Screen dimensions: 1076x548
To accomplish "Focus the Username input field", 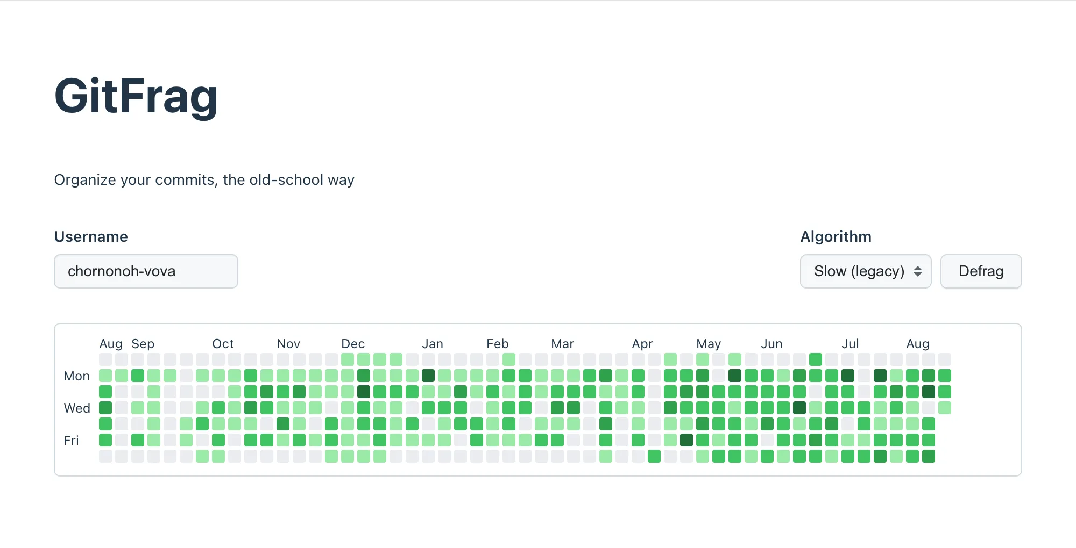I will coord(146,271).
